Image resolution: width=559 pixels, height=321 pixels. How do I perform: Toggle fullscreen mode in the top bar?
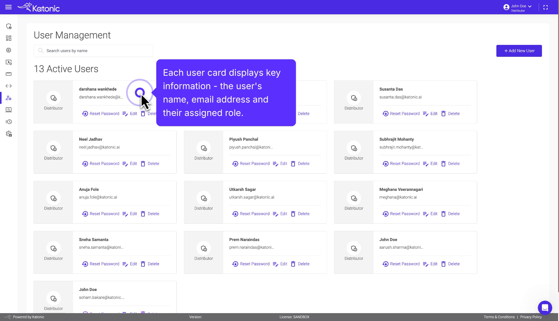click(x=546, y=7)
